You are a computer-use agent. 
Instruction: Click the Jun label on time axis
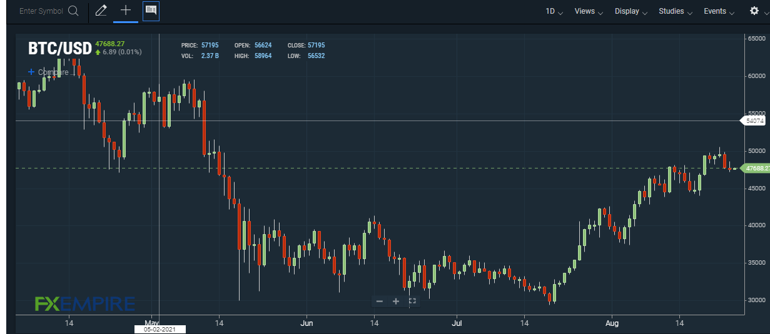[x=306, y=323]
